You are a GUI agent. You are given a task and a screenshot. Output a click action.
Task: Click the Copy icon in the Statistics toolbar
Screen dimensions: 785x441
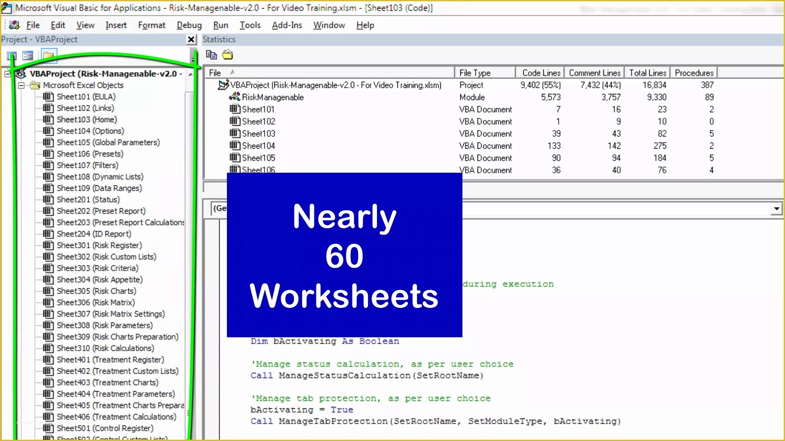pos(211,54)
